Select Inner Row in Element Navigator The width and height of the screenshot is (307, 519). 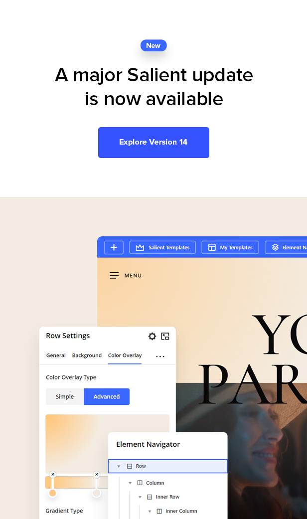167,497
